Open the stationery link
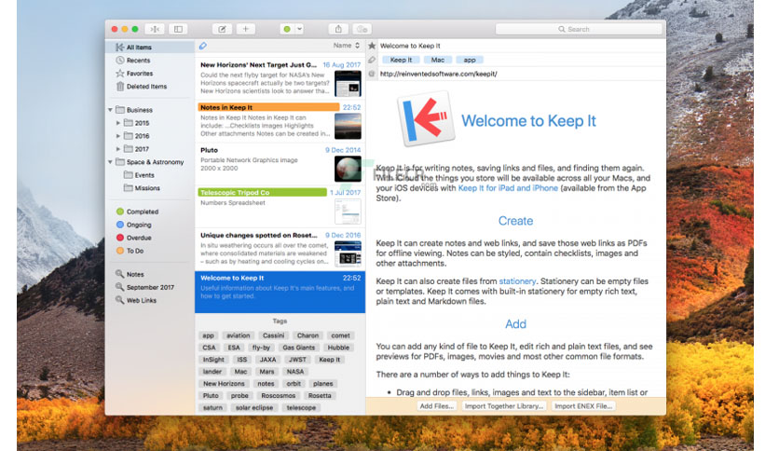The width and height of the screenshot is (779, 451). [517, 281]
